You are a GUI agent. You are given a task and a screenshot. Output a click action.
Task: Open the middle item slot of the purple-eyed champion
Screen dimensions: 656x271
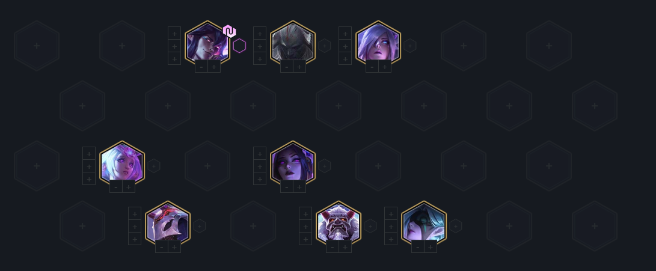coord(260,166)
